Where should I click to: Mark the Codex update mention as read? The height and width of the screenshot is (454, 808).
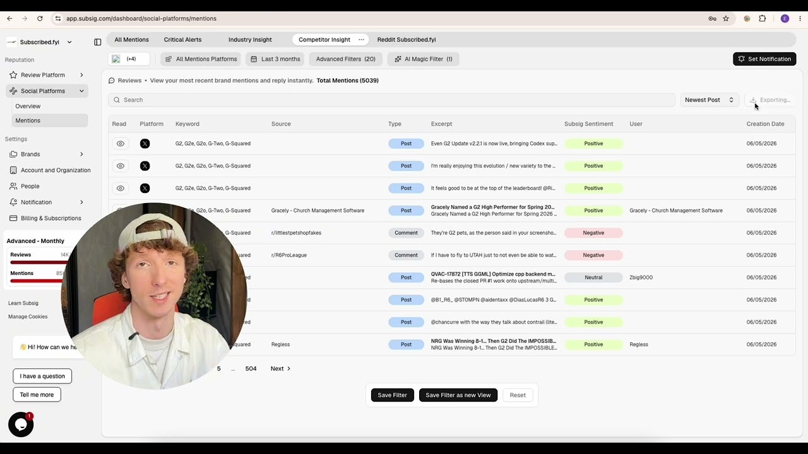[121, 144]
